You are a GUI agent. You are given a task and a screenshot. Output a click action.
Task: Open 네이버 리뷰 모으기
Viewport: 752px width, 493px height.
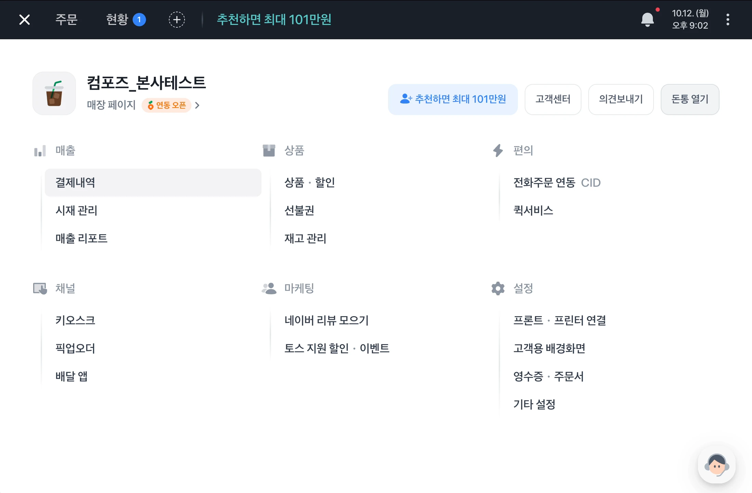point(326,320)
